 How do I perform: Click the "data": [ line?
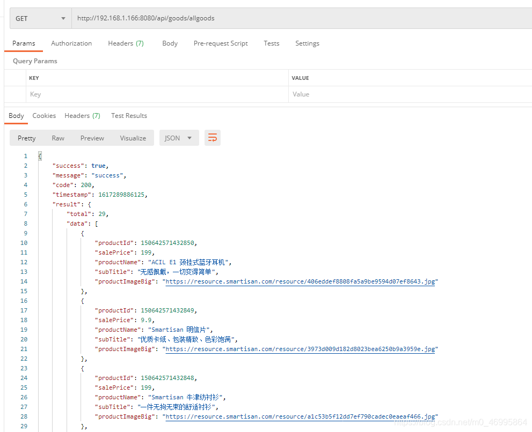83,224
